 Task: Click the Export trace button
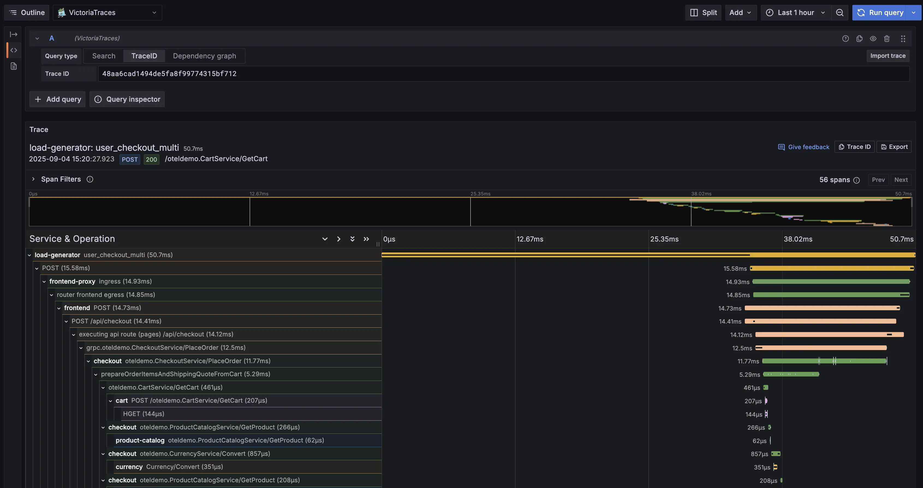[x=894, y=147]
